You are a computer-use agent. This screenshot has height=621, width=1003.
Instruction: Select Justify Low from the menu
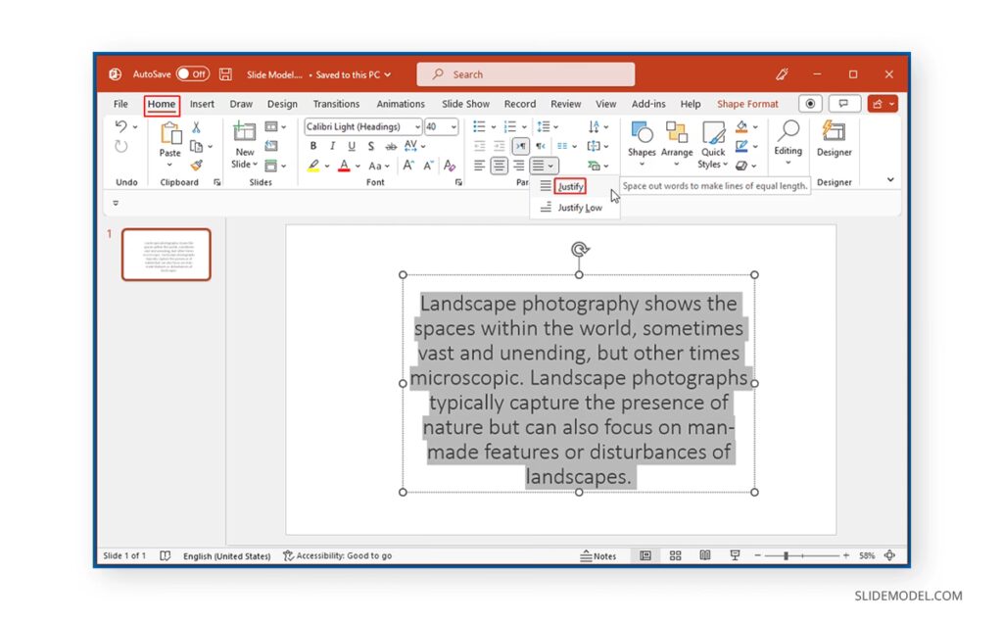coord(579,208)
